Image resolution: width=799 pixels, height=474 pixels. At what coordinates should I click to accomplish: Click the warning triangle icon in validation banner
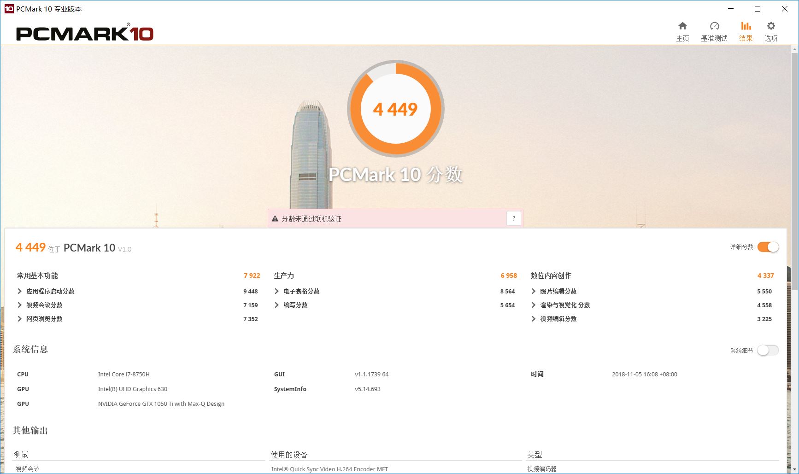pyautogui.click(x=275, y=219)
